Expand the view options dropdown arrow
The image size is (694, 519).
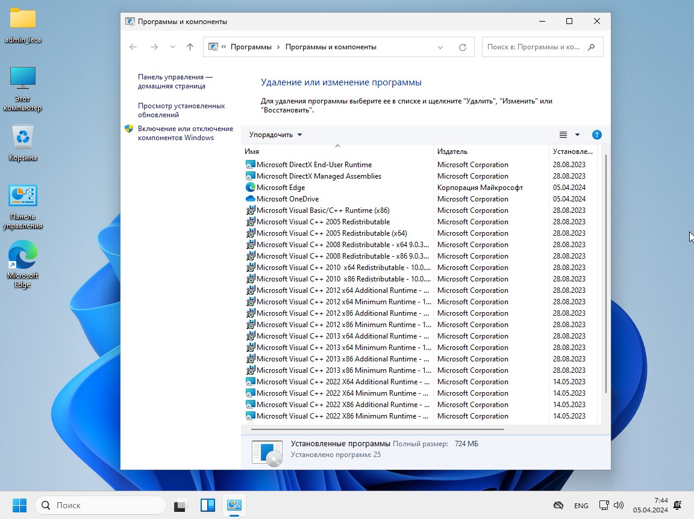pos(577,135)
